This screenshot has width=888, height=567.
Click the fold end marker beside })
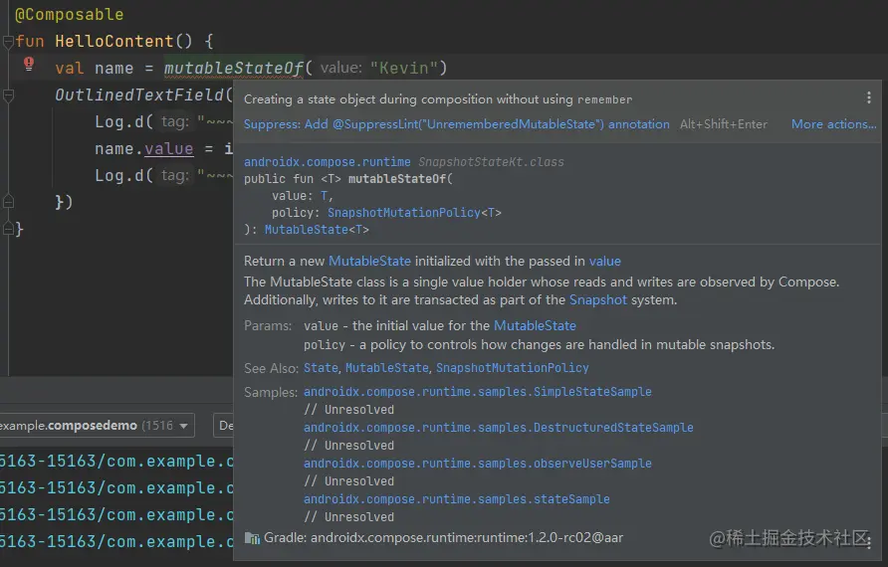coord(8,202)
